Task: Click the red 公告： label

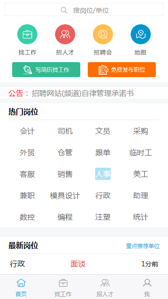Action: tap(19, 93)
